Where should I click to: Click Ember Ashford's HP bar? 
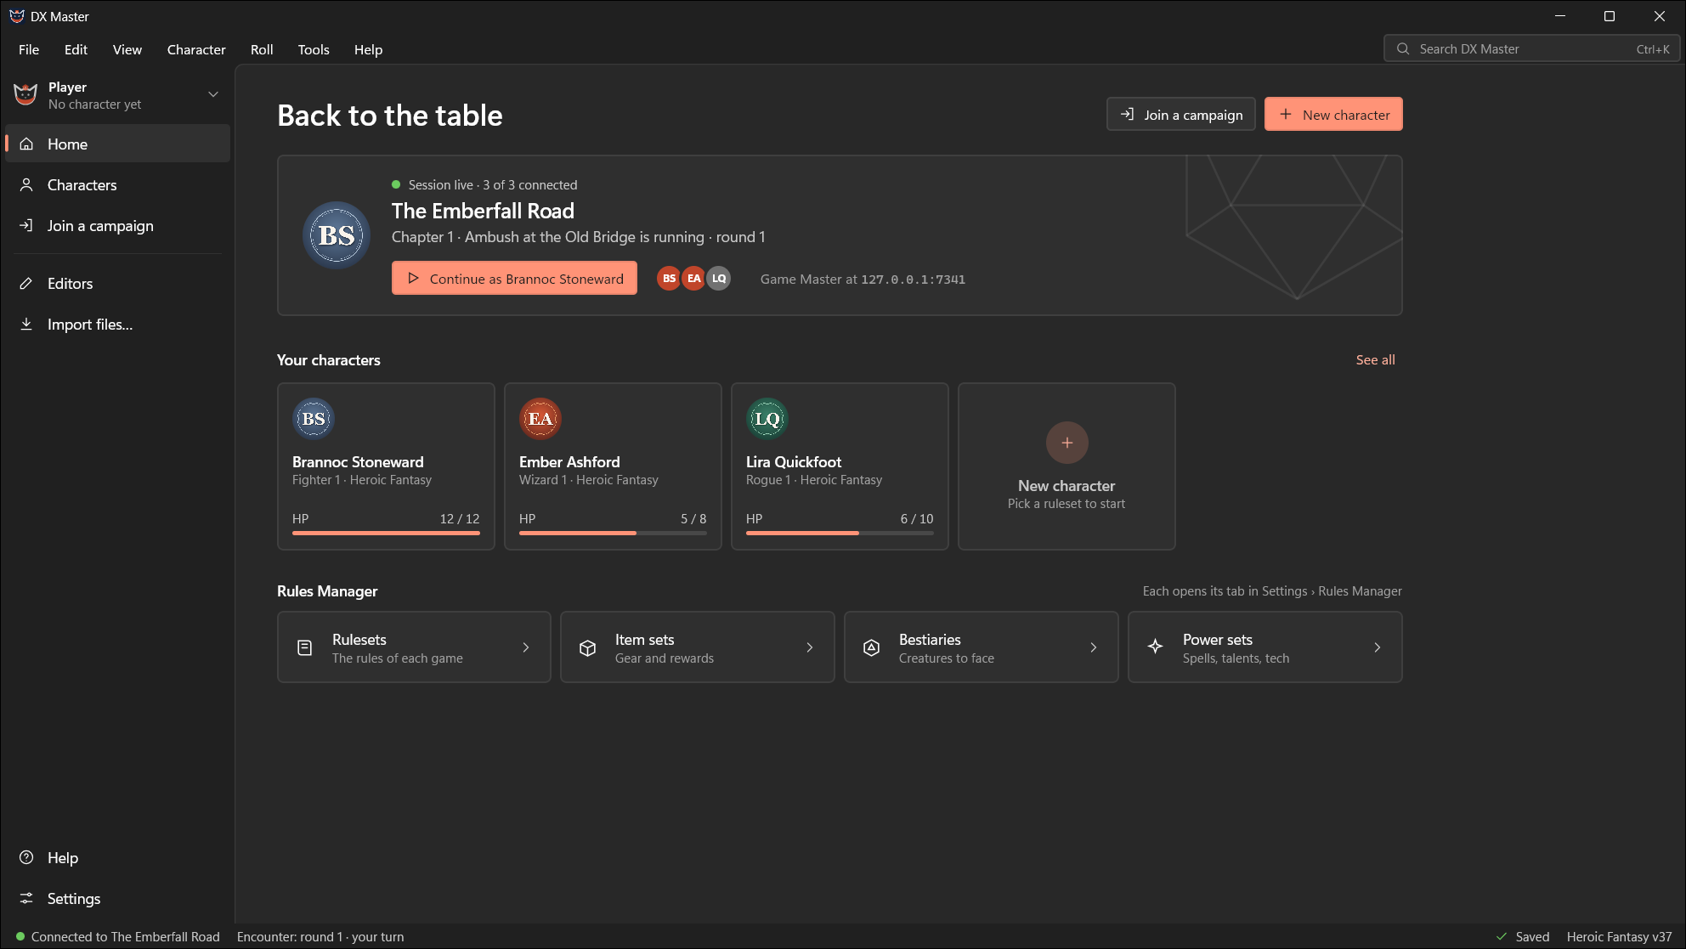(613, 533)
